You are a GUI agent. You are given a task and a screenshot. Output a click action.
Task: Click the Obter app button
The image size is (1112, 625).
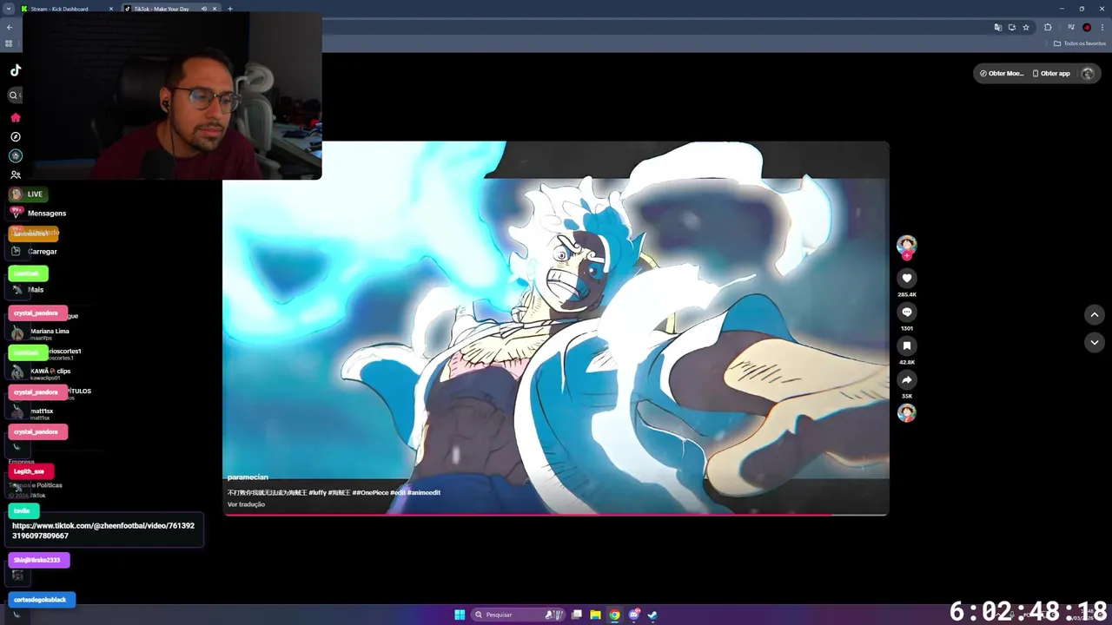[1051, 73]
